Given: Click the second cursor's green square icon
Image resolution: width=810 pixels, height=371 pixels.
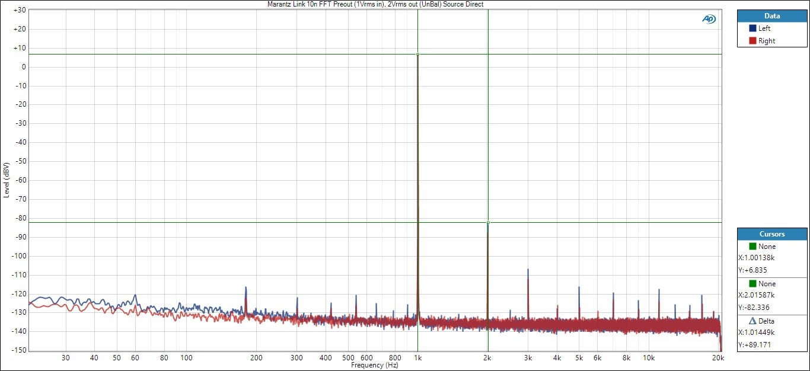Looking at the screenshot, I should (752, 283).
